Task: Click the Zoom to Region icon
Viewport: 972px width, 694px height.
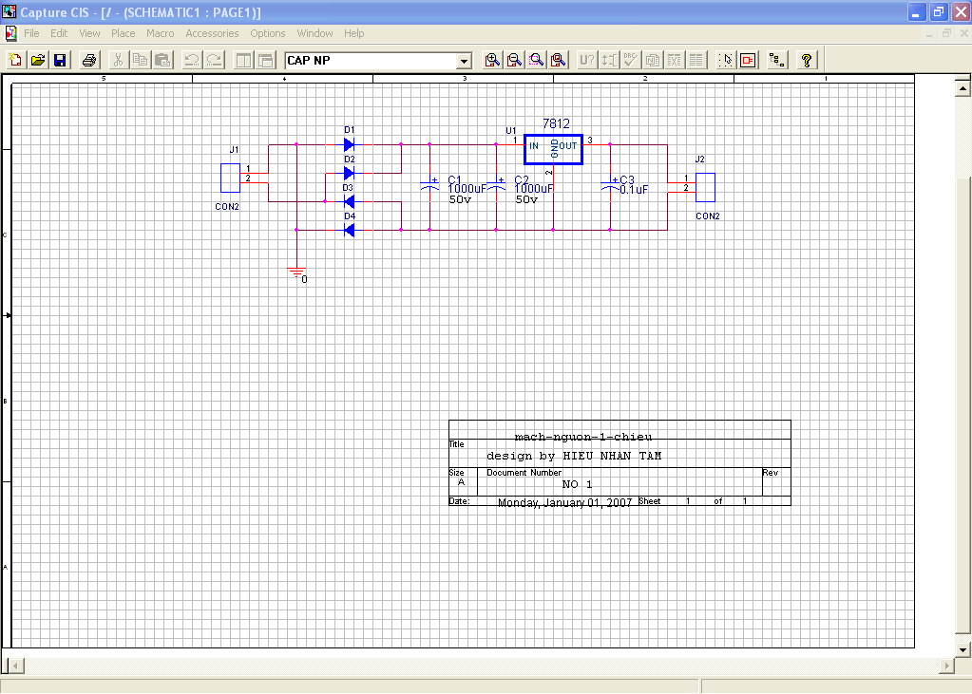Action: click(x=536, y=60)
